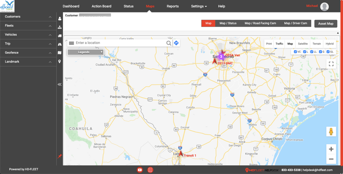Open the Settings dropdown menu
This screenshot has height=174, width=343.
pyautogui.click(x=199, y=6)
